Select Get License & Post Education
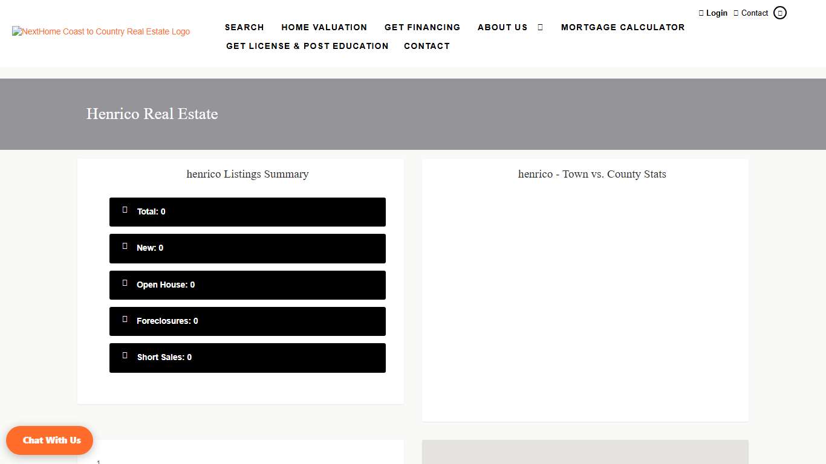Viewport: 826px width, 464px height. (307, 46)
